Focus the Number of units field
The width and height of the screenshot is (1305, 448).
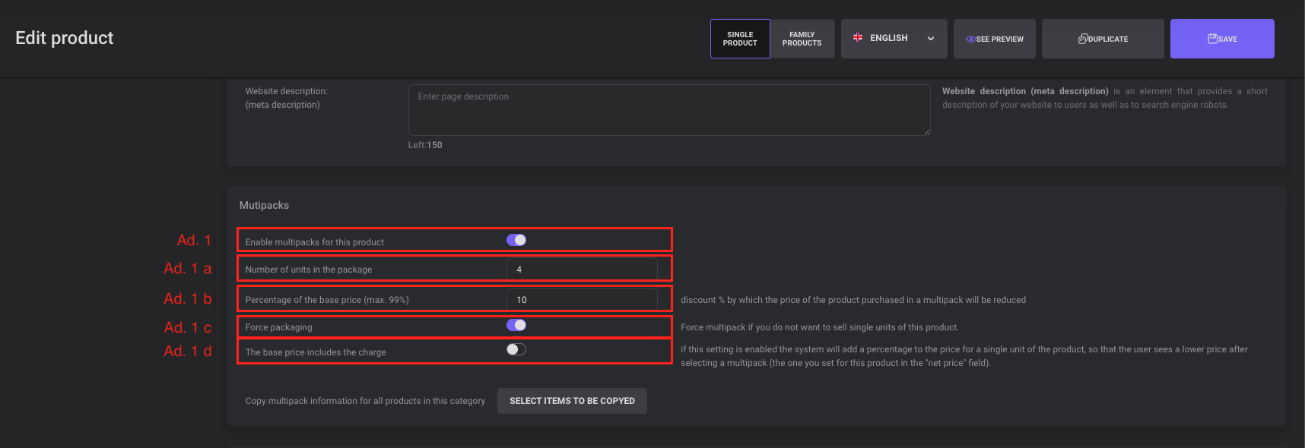pos(582,270)
